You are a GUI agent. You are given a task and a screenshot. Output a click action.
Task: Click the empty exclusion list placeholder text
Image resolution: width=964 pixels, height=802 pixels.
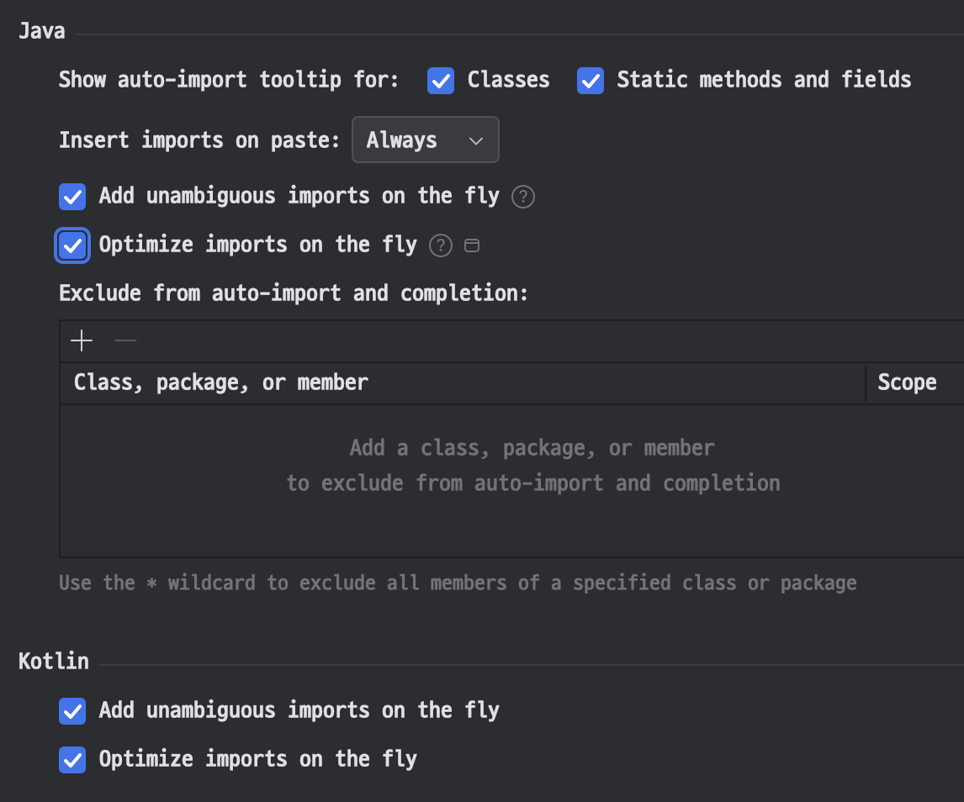(x=532, y=466)
